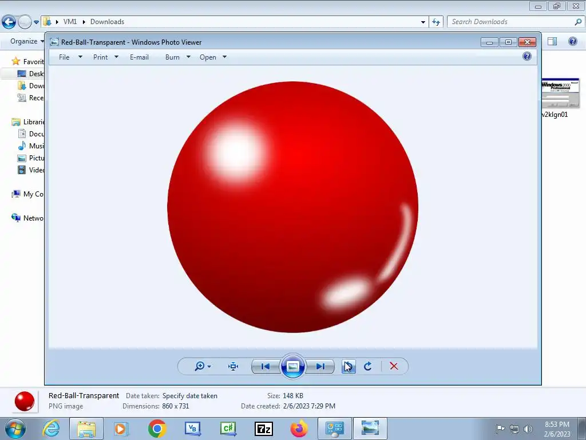Open Windows Explorer from the taskbar
Viewport: 586px width, 440px height.
pos(86,429)
